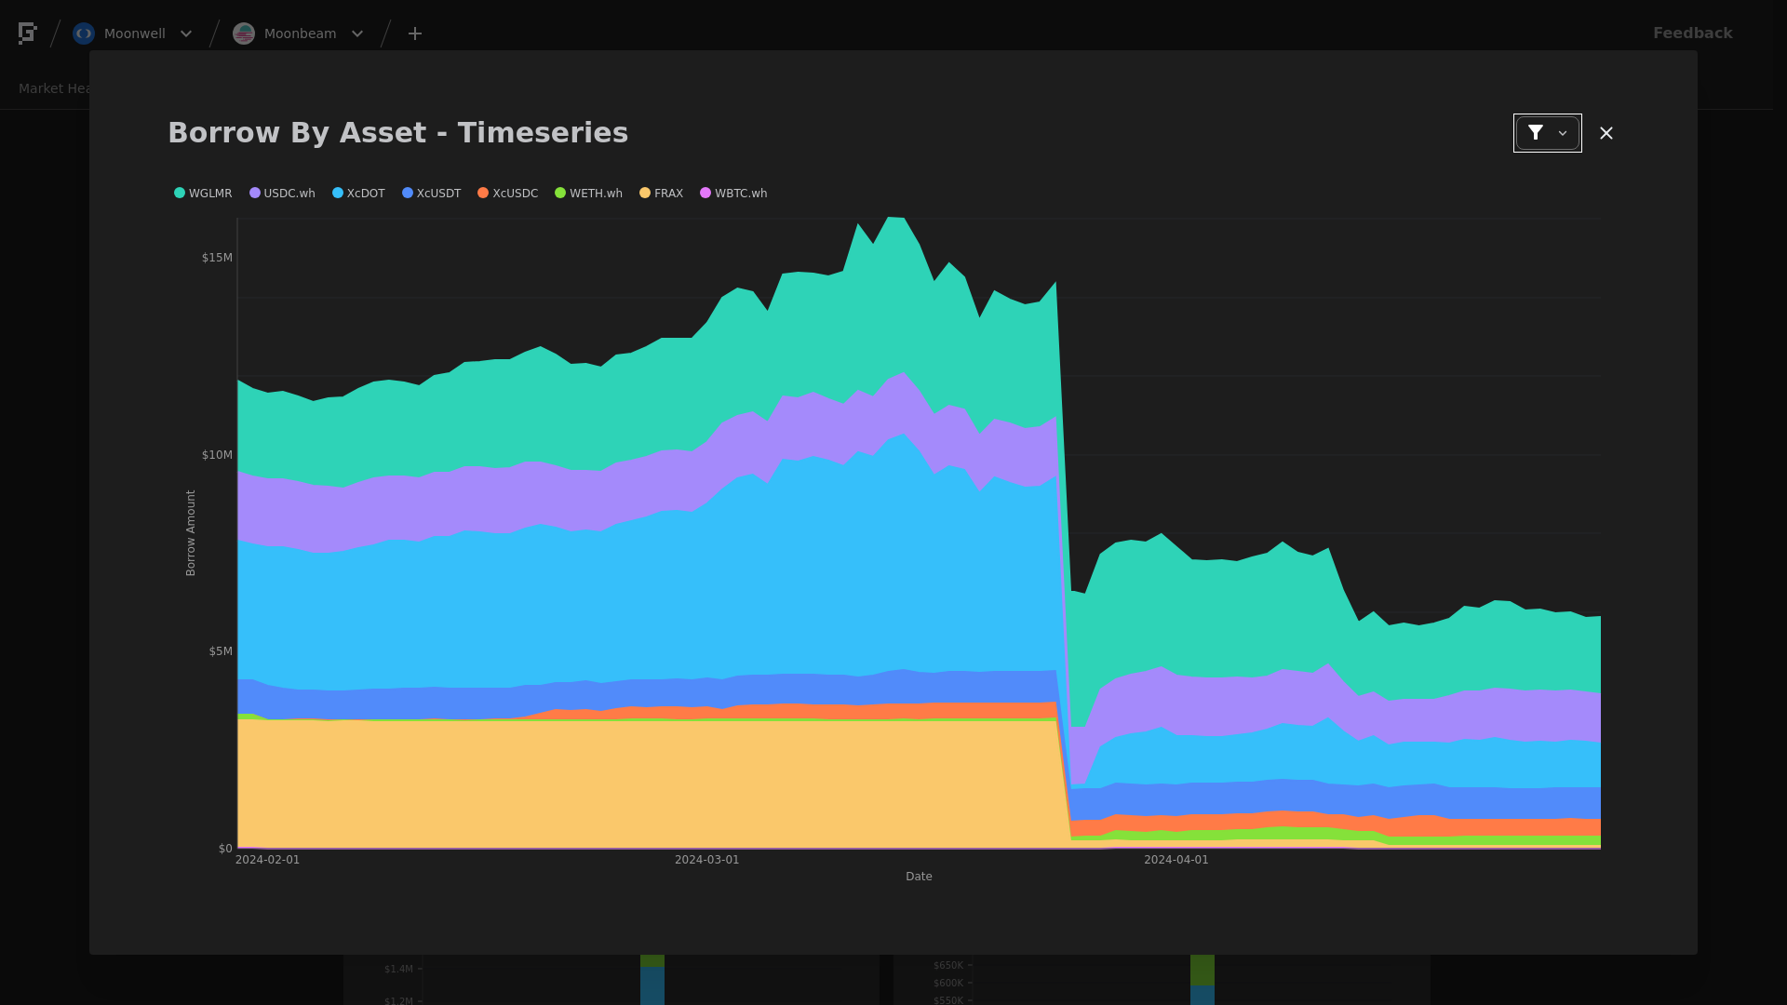Close the Borrow By Asset modal
The image size is (1787, 1005).
(x=1606, y=133)
